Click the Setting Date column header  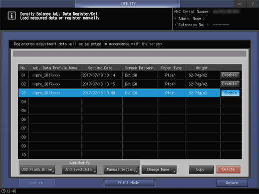point(100,68)
